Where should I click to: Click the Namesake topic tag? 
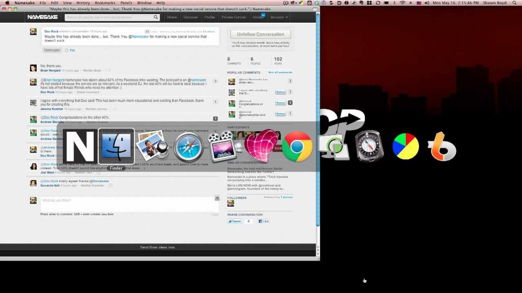[x=52, y=50]
